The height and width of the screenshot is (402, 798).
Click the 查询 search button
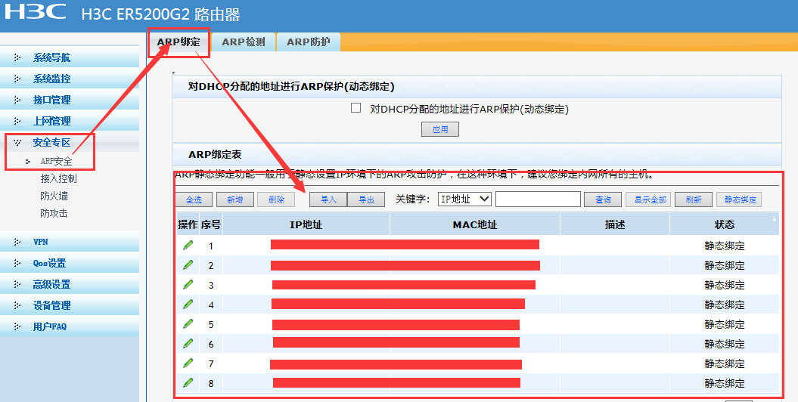603,199
